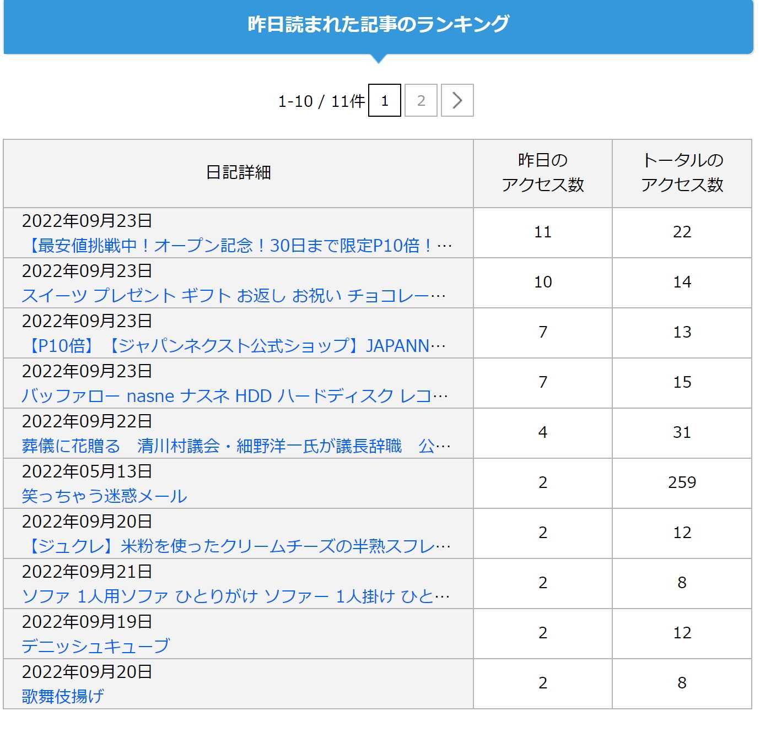The height and width of the screenshot is (749, 760).
Task: Open the 葬儀に花贈る 清川村議会 article
Action: [x=236, y=446]
